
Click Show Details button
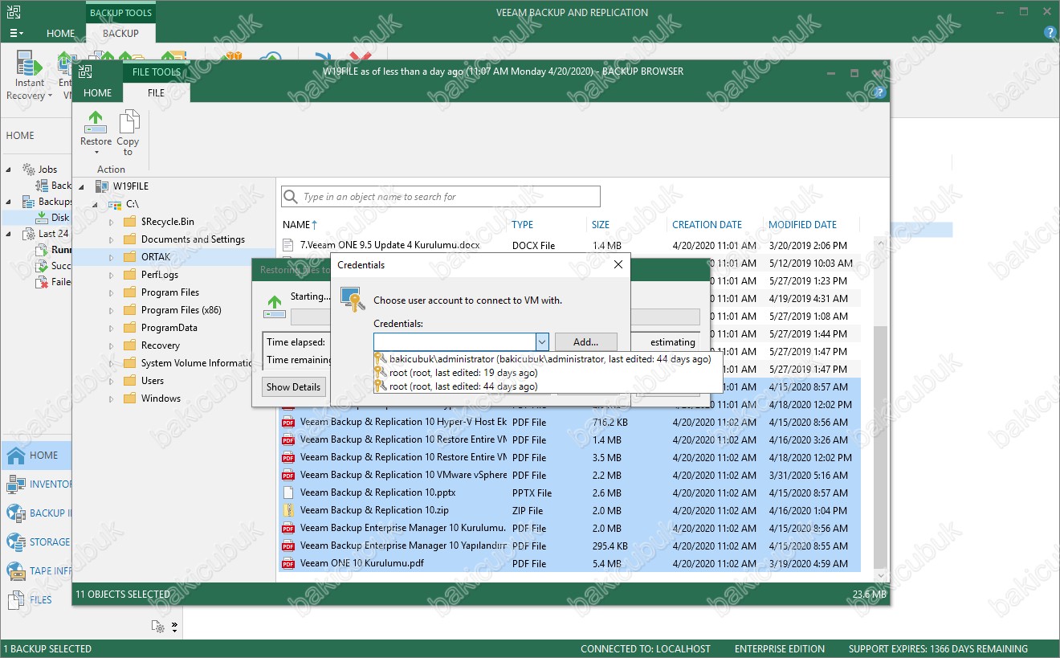[x=293, y=387]
